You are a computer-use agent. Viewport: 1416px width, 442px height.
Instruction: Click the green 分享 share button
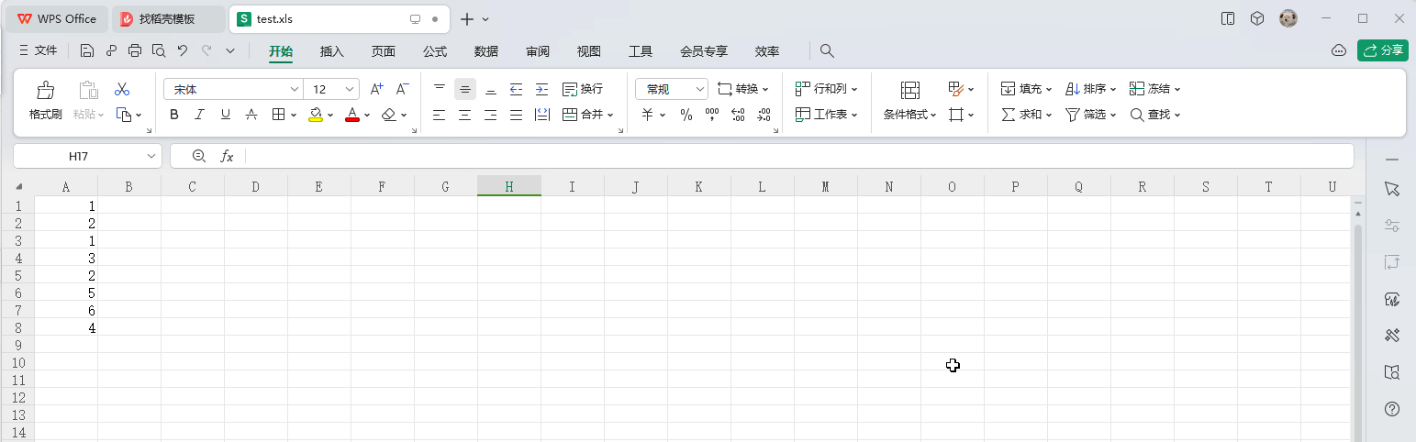[x=1382, y=50]
